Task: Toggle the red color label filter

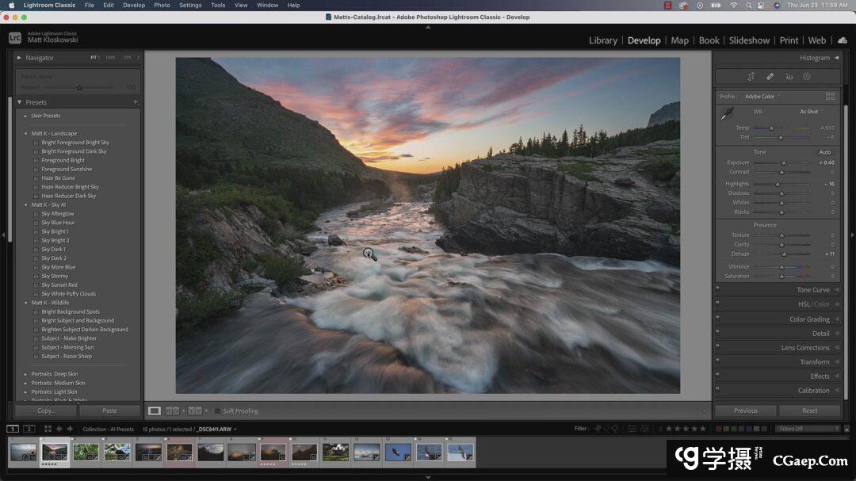Action: pyautogui.click(x=719, y=429)
